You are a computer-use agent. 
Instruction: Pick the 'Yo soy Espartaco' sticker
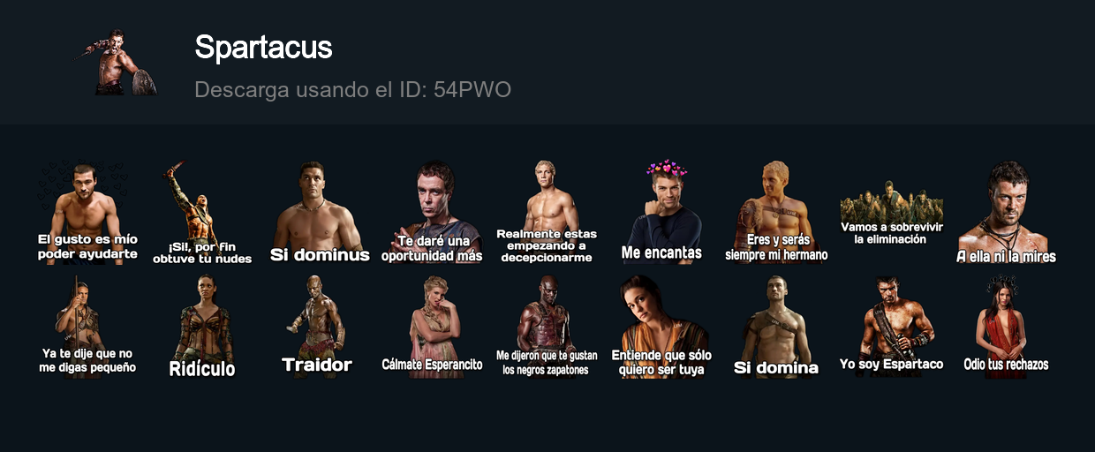pos(892,328)
